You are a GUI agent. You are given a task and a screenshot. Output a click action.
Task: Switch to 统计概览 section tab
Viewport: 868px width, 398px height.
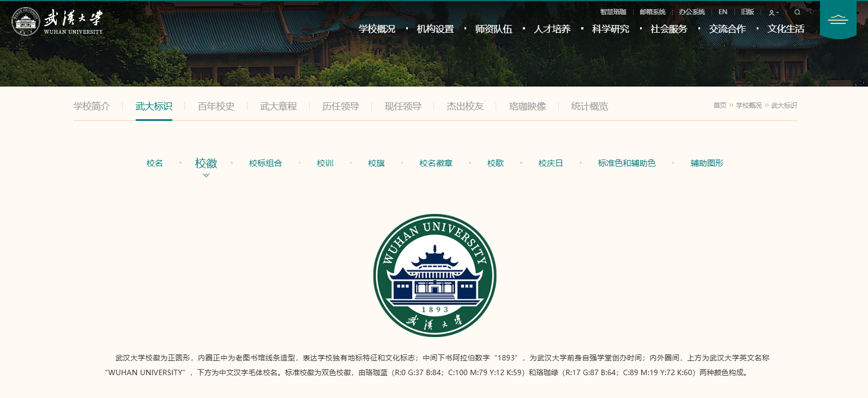[x=589, y=106]
